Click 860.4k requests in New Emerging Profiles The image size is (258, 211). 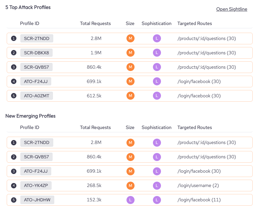94,157
